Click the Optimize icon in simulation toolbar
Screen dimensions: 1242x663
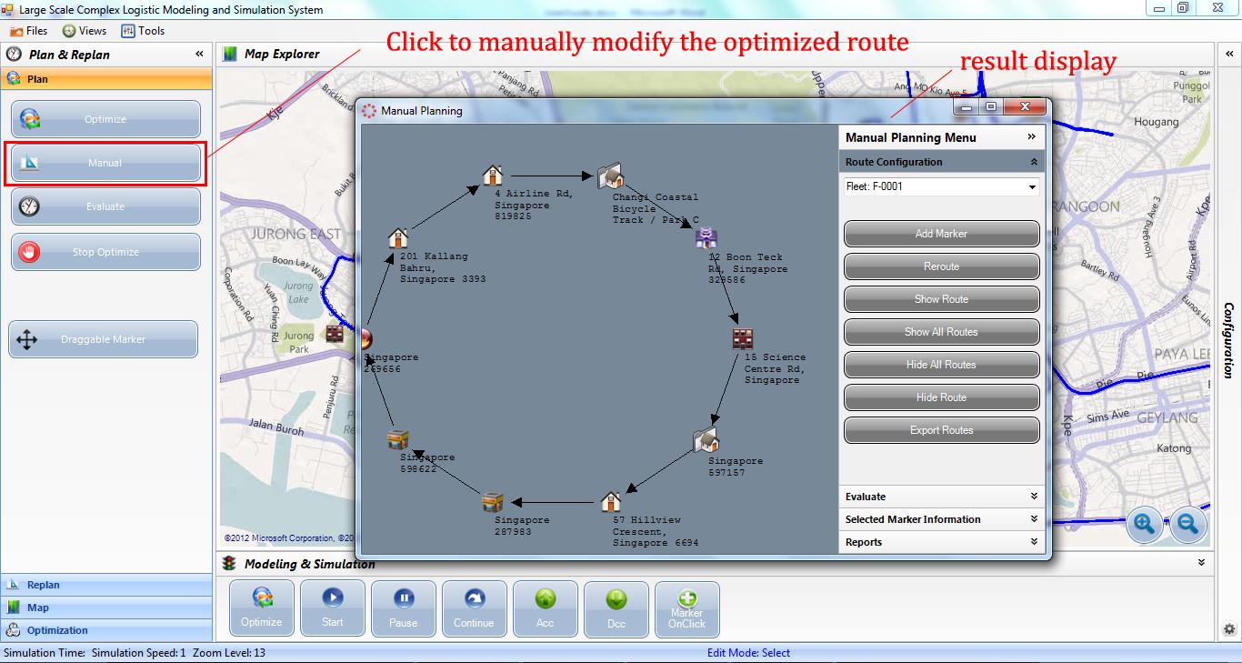261,608
